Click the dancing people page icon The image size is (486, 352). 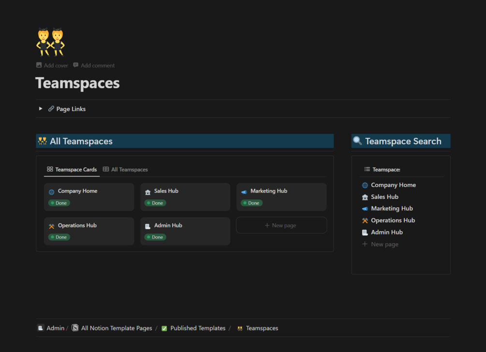pyautogui.click(x=50, y=42)
